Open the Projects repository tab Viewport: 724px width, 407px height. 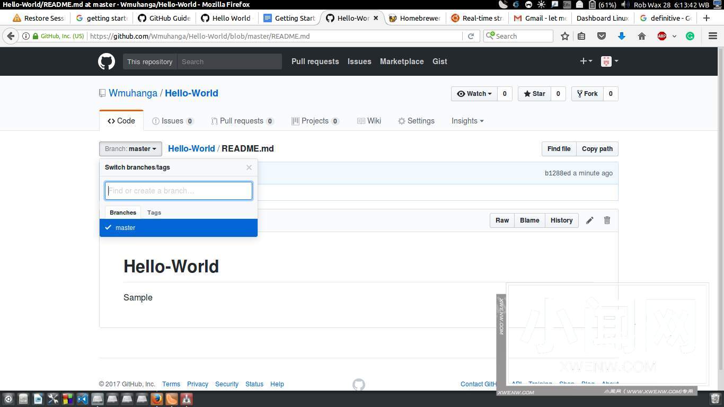pyautogui.click(x=315, y=121)
